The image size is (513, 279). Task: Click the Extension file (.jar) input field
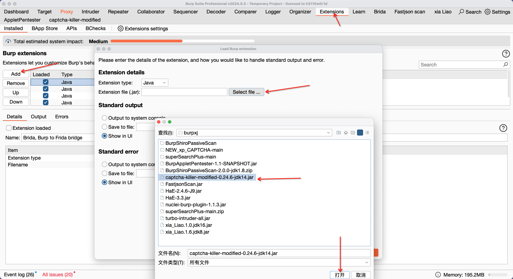[x=184, y=92]
